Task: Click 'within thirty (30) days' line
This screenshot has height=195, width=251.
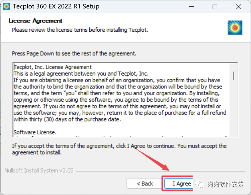Action: [x=67, y=119]
